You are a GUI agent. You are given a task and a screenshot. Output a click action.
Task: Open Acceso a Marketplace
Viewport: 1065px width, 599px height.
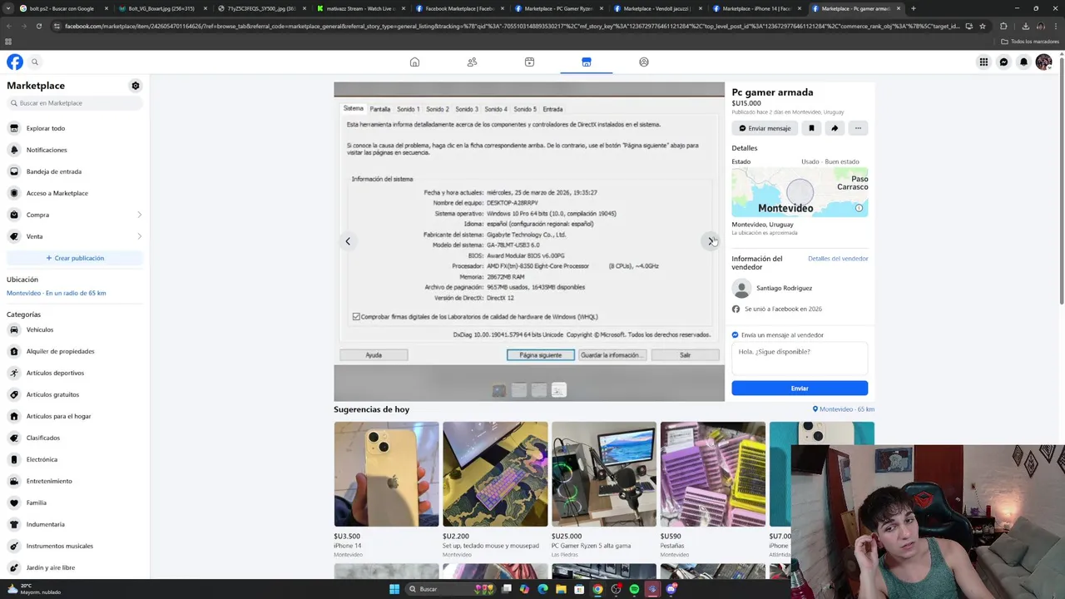[x=75, y=193]
